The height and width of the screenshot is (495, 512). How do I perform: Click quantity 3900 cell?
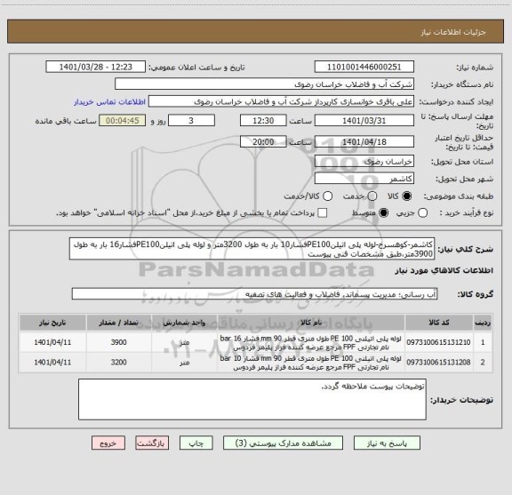coord(118,342)
